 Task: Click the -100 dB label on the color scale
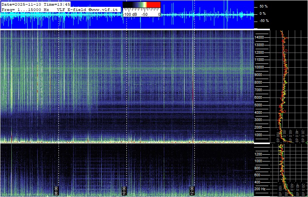(x=130, y=14)
